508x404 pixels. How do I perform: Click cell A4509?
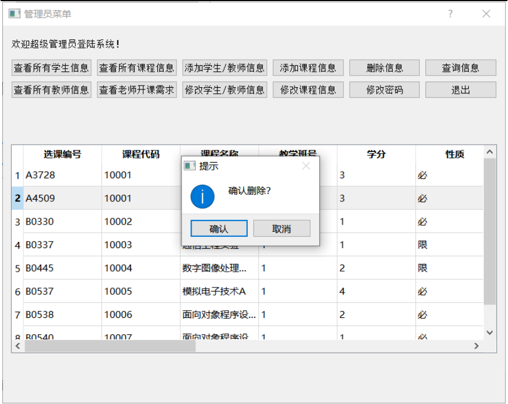pyautogui.click(x=62, y=198)
